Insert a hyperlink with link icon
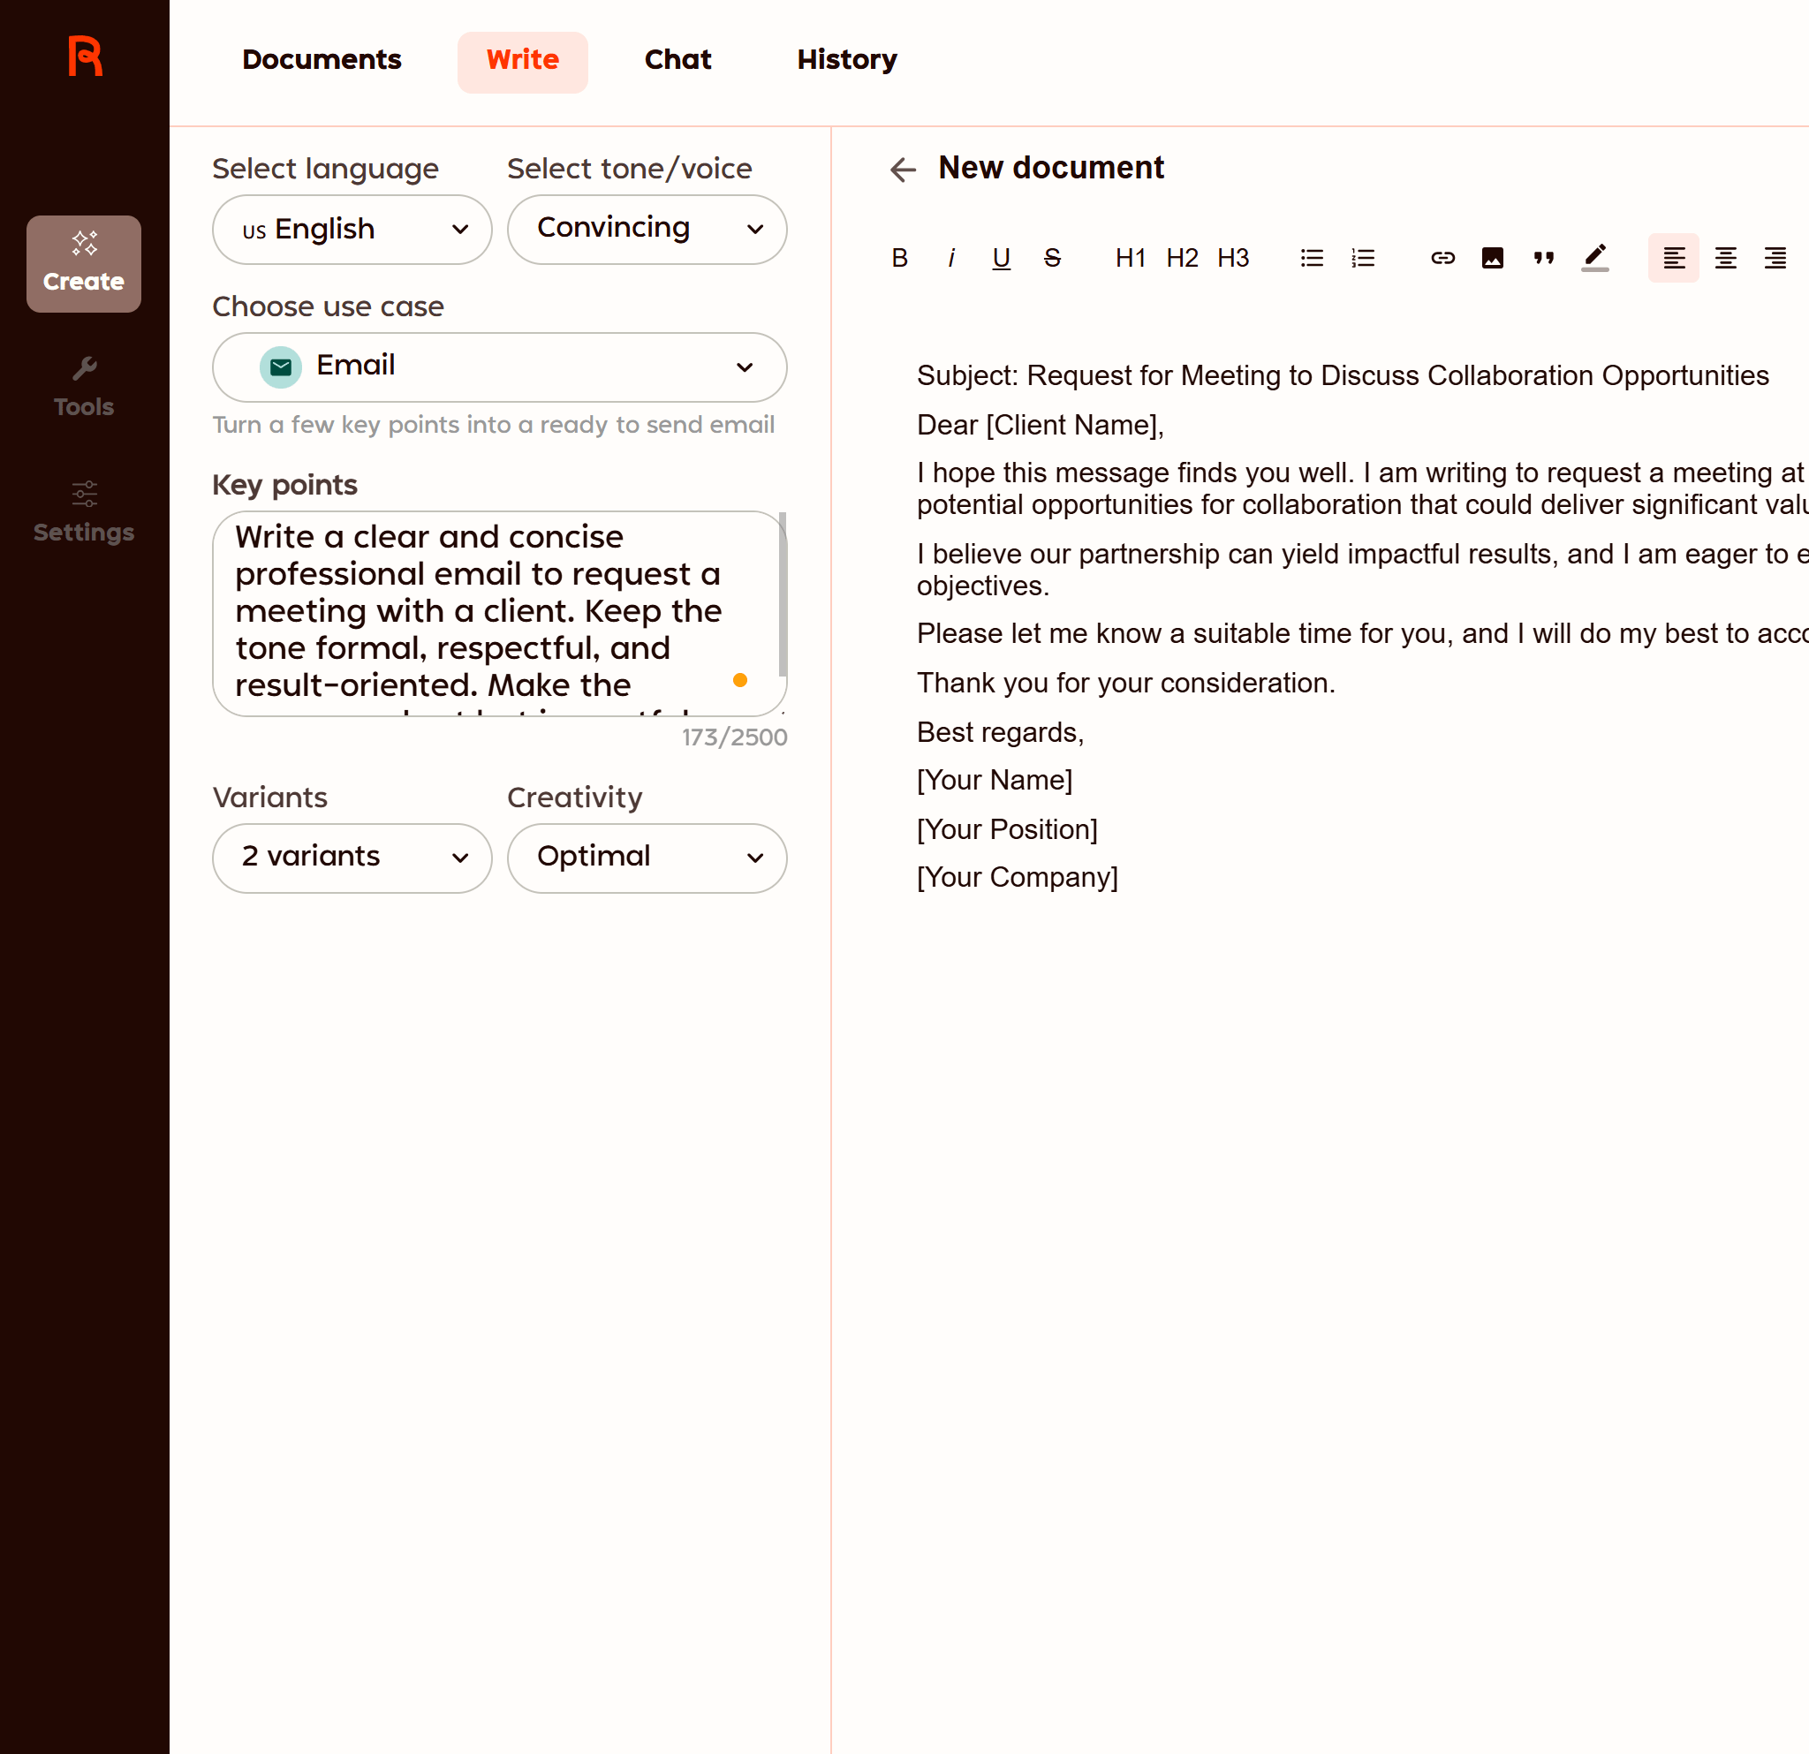 click(1442, 259)
